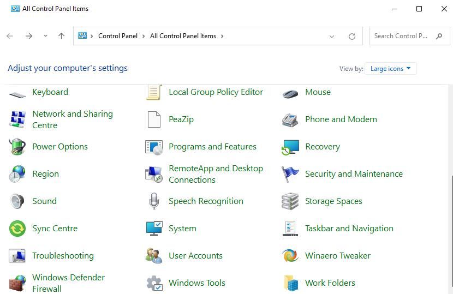Click the Programs and Features icon

tap(154, 147)
